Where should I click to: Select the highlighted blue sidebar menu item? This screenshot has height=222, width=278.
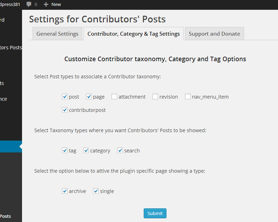tap(11, 146)
